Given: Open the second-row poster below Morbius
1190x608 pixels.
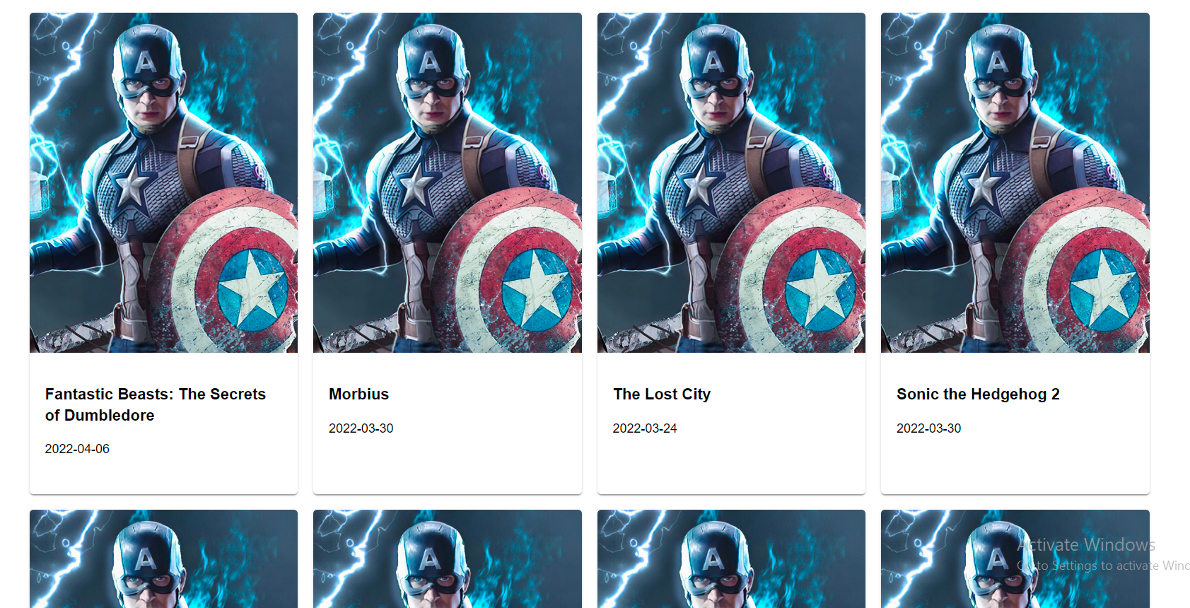Looking at the screenshot, I should [x=448, y=559].
